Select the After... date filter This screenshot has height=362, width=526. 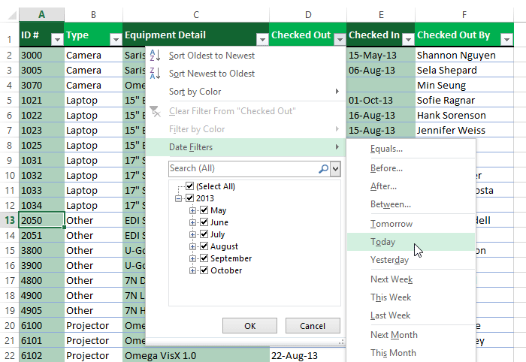pos(411,186)
